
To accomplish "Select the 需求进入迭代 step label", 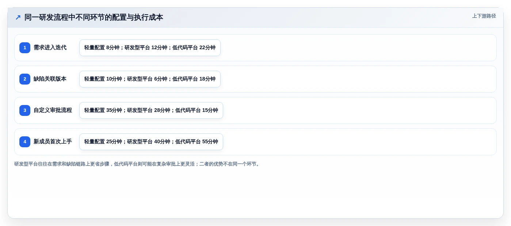I will click(x=50, y=48).
